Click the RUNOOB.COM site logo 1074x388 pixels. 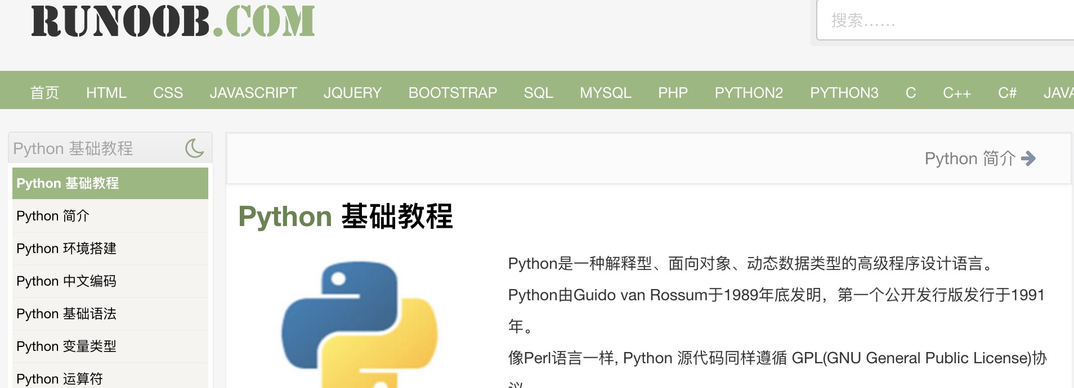point(173,21)
